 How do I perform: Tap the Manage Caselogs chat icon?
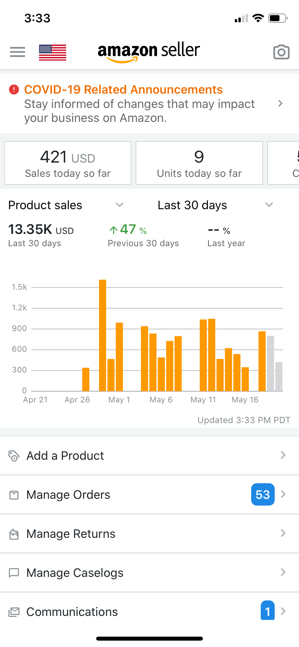coord(14,573)
